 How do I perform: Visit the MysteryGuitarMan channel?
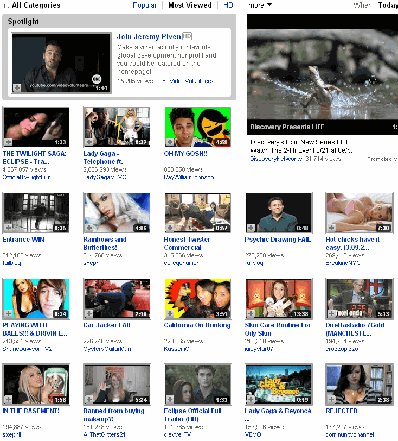107,349
